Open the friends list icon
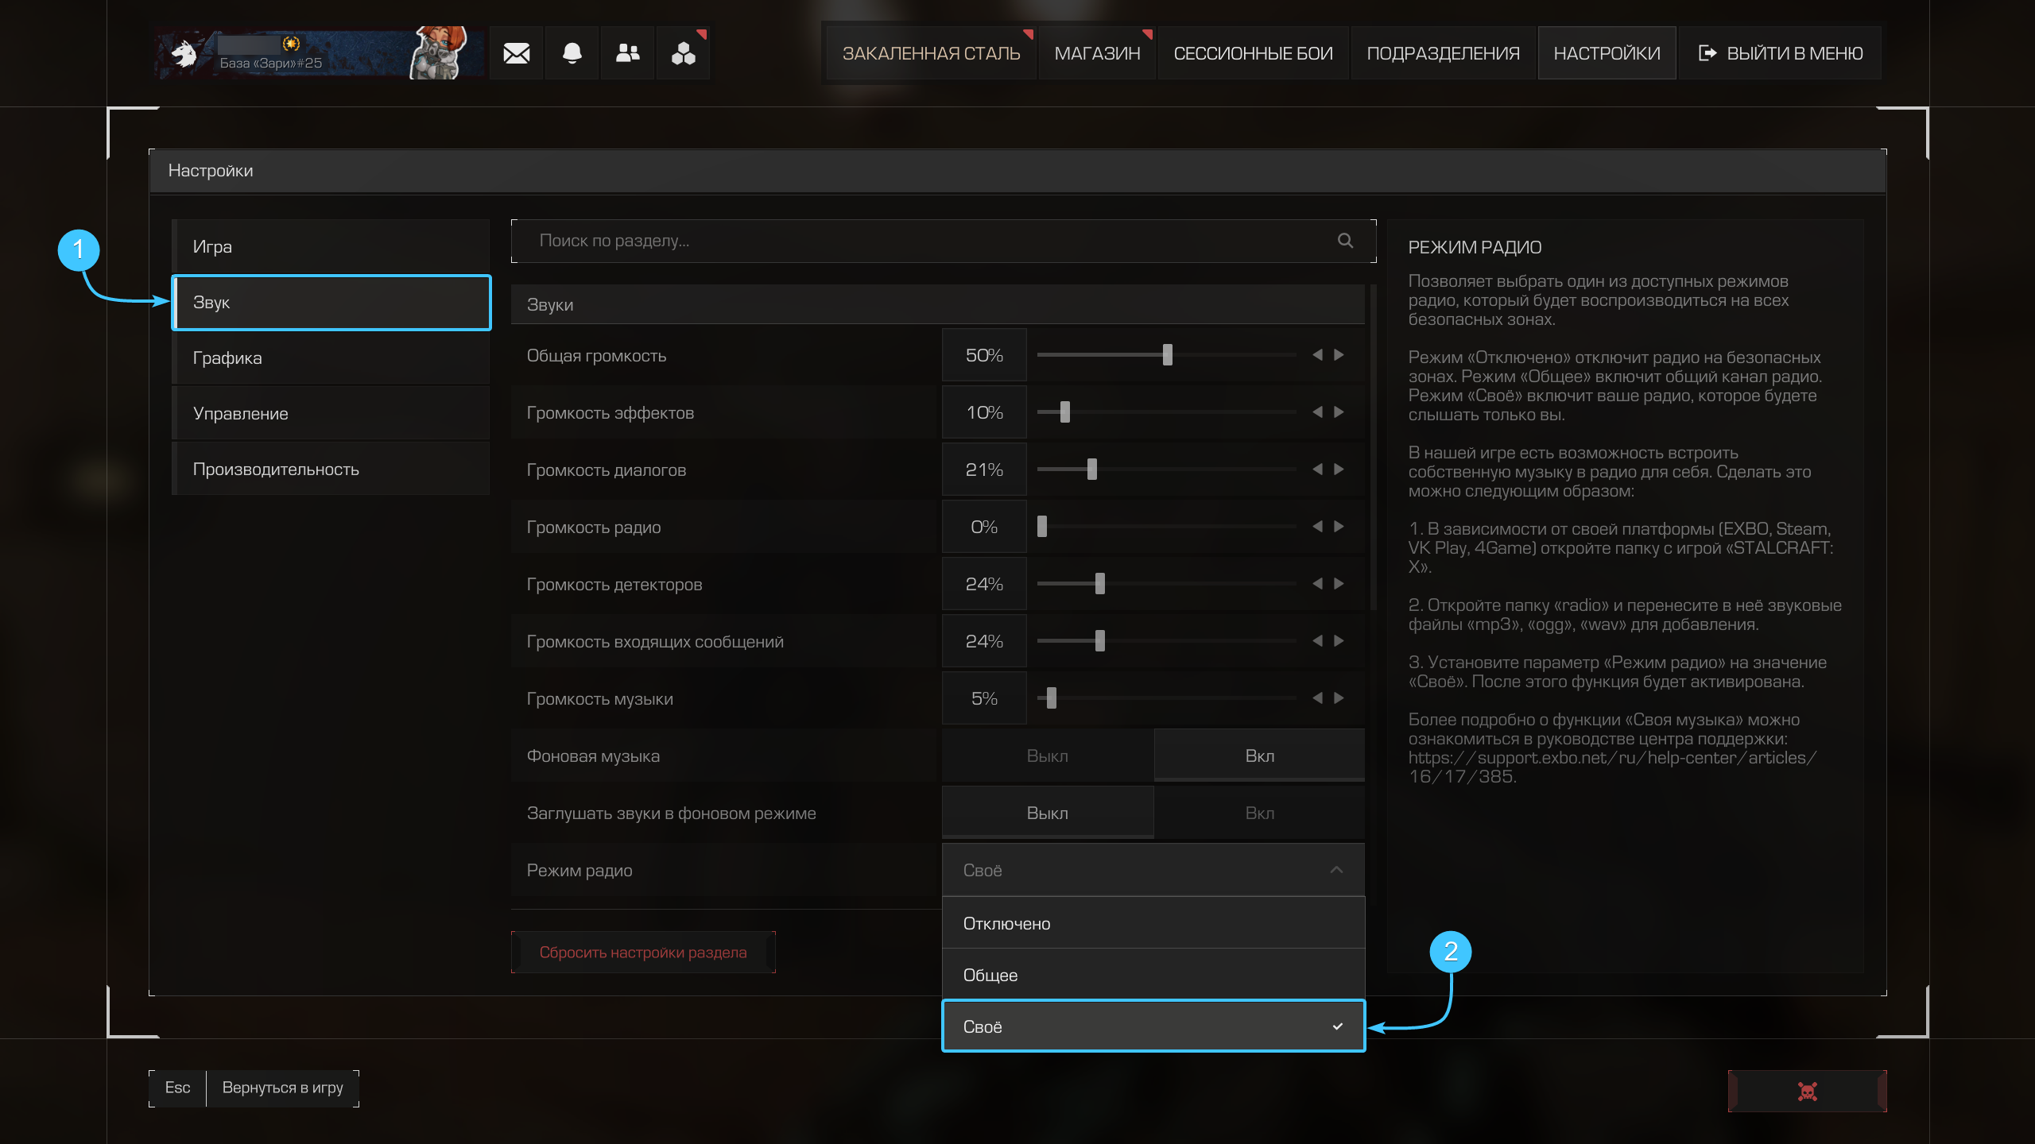Image resolution: width=2035 pixels, height=1144 pixels. click(x=627, y=53)
